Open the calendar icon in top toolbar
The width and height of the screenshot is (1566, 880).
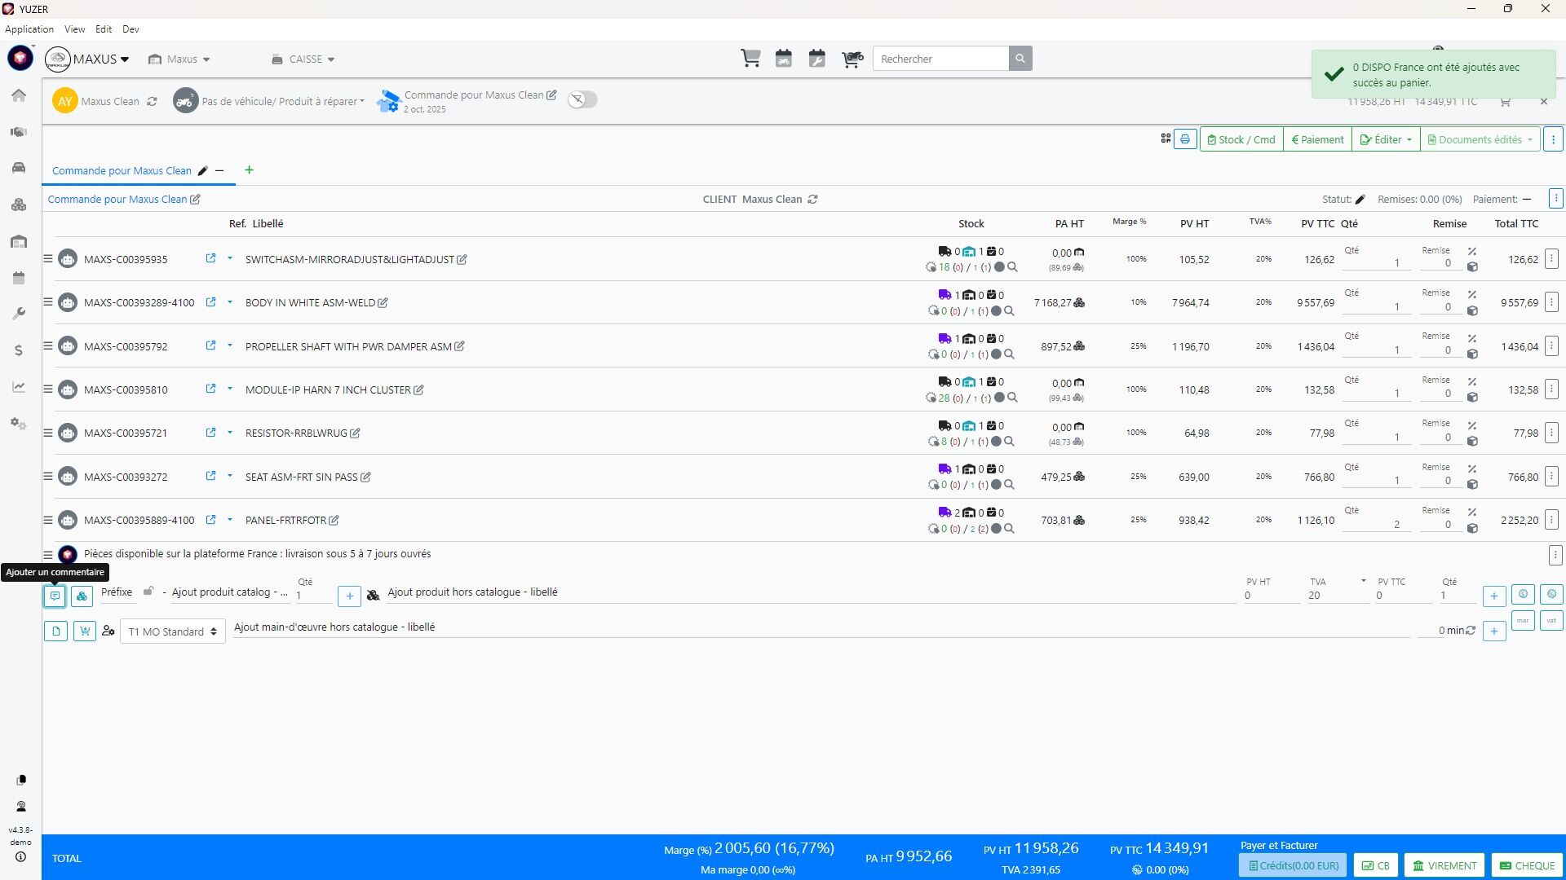pos(783,59)
